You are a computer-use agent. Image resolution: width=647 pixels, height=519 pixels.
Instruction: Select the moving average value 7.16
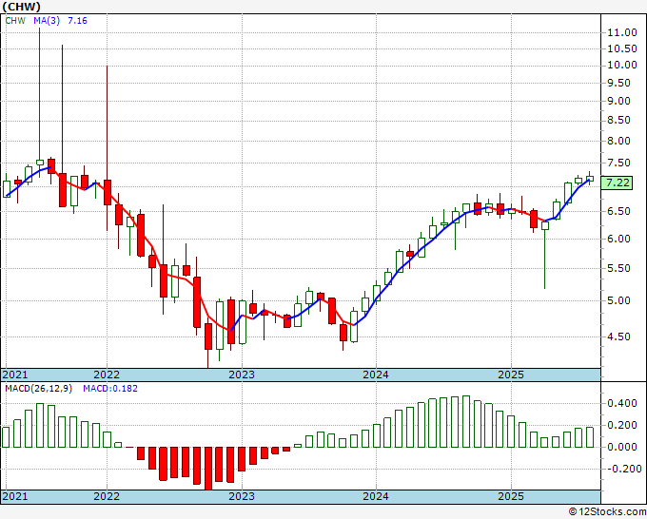(77, 21)
